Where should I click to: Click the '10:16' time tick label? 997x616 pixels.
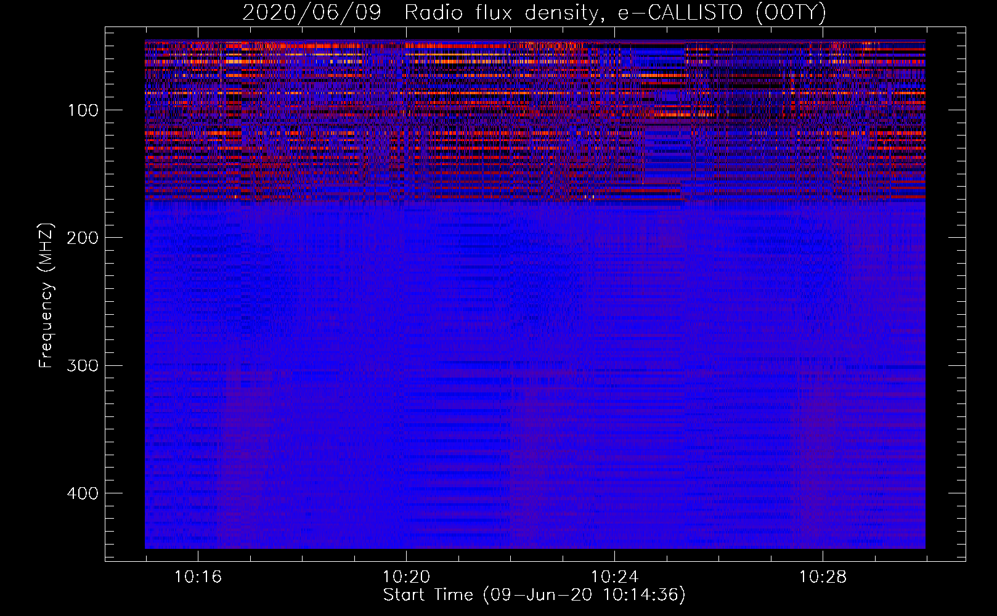coord(198,577)
